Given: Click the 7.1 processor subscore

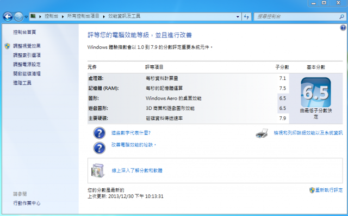Looking at the screenshot, I should click(283, 78).
